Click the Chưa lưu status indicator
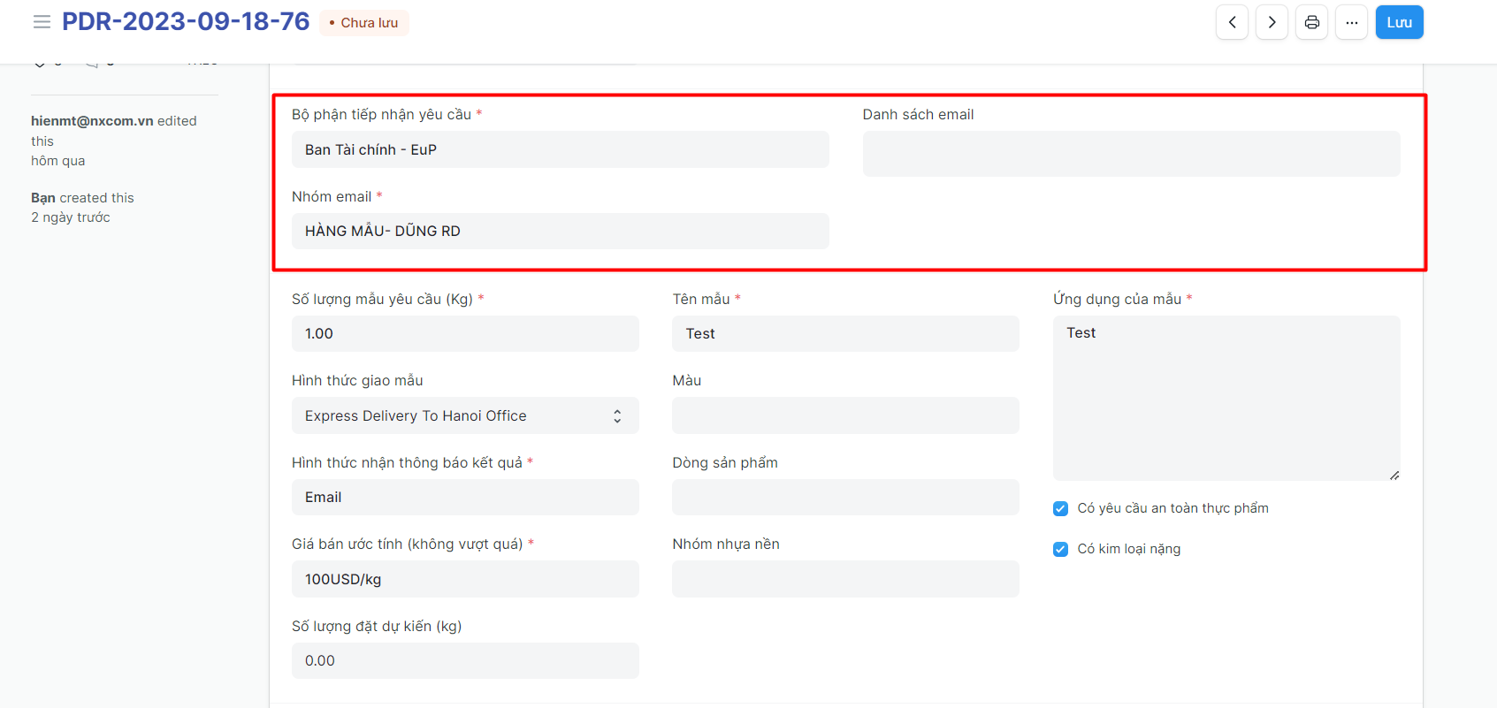Image resolution: width=1497 pixels, height=708 pixels. pos(363,23)
